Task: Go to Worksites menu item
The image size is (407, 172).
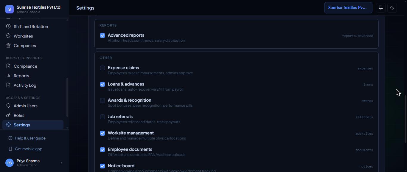Action: [33, 36]
